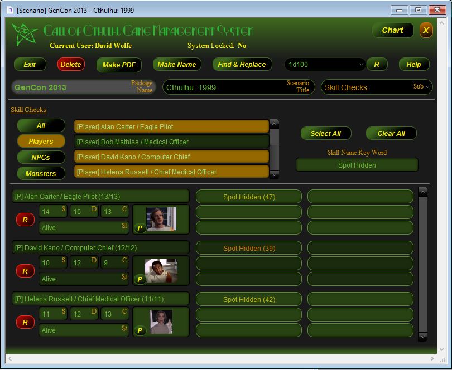Click red R button for Alan Carter
This screenshot has width=452, height=370.
pyautogui.click(x=25, y=220)
